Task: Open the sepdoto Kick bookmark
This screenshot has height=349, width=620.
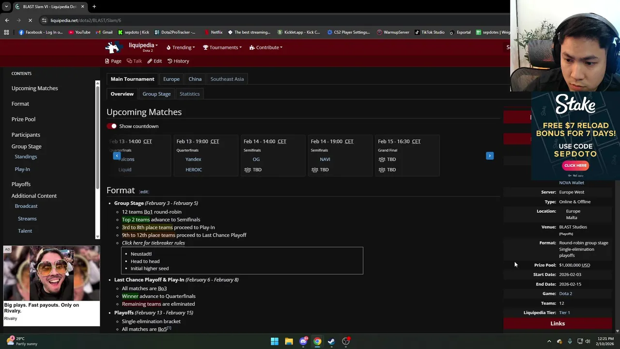Action: (133, 32)
